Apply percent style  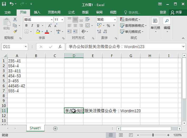click(x=108, y=25)
